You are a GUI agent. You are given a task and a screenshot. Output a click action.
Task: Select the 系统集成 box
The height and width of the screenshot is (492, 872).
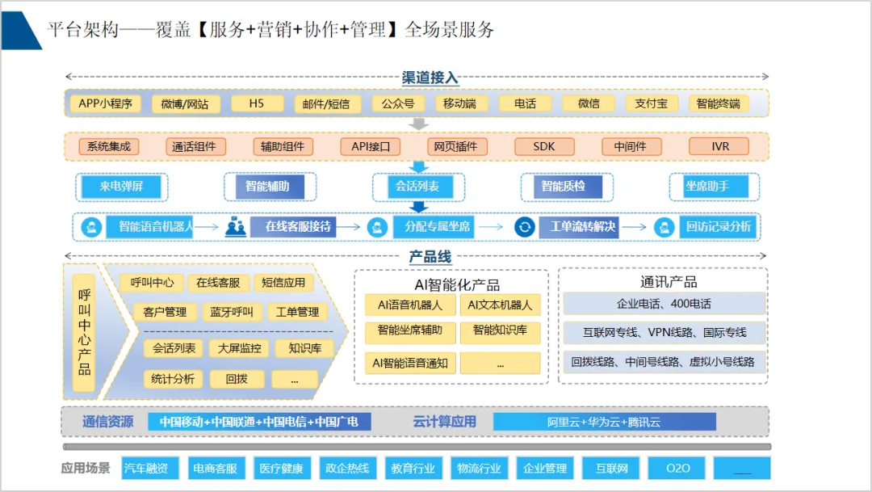[109, 147]
